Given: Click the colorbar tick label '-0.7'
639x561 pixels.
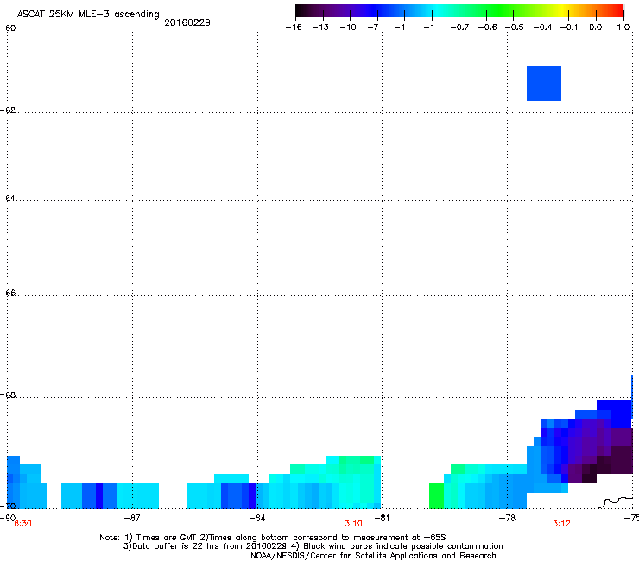Looking at the screenshot, I should click(459, 28).
